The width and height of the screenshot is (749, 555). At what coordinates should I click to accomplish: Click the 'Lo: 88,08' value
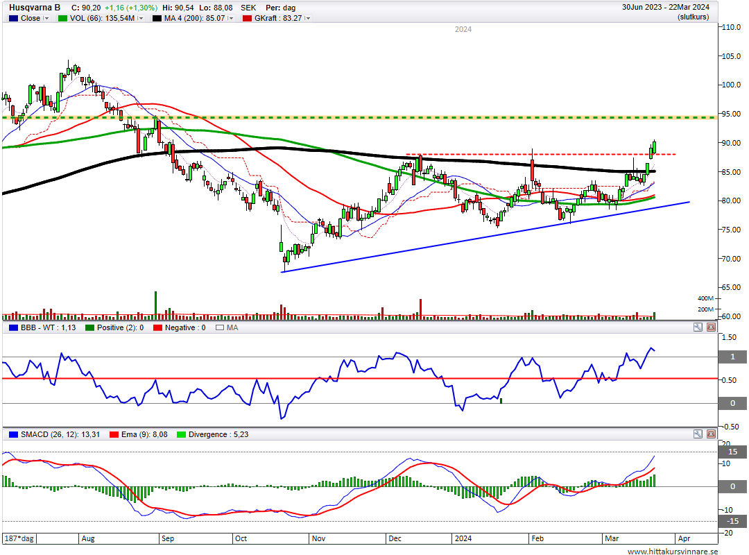pos(216,8)
